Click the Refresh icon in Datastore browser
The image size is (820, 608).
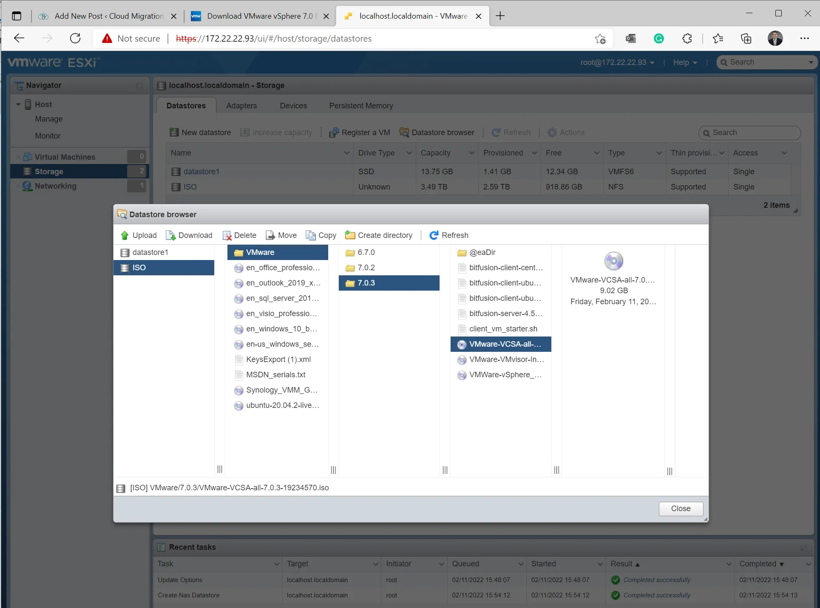point(434,235)
